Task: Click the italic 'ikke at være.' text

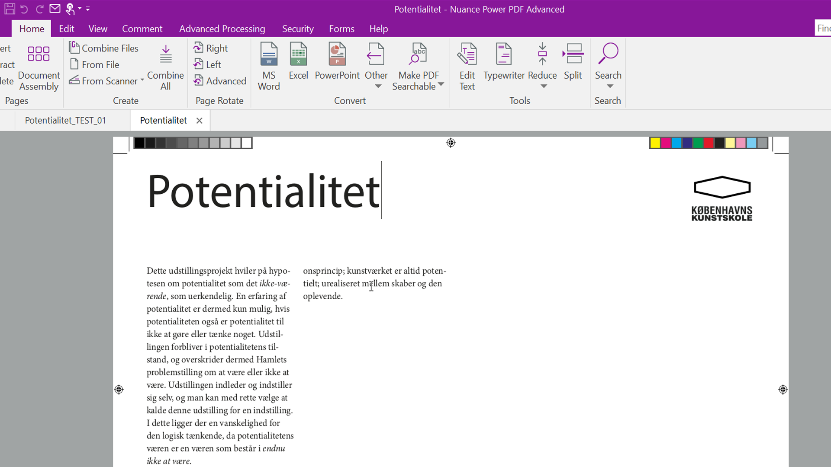Action: (169, 461)
